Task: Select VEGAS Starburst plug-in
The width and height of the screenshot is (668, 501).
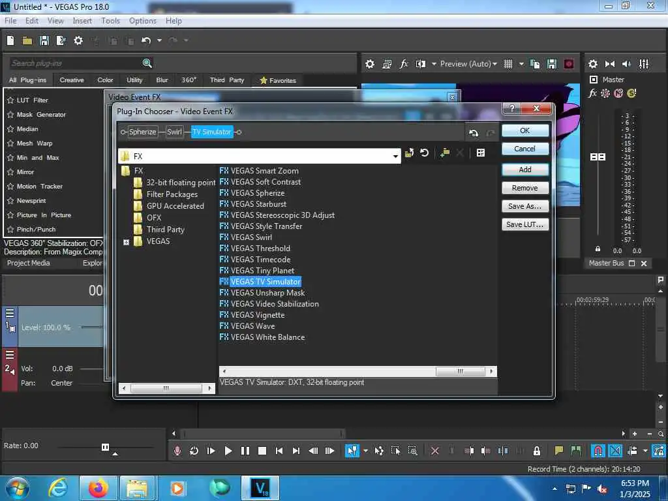Action: pos(258,204)
